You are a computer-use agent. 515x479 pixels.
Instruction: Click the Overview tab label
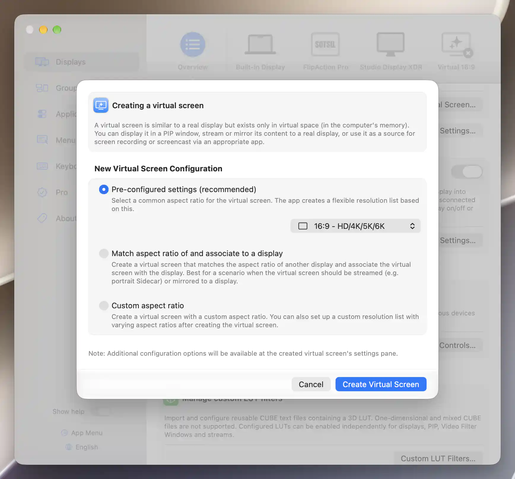pyautogui.click(x=193, y=67)
